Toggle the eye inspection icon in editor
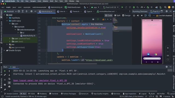 coord(93,19)
